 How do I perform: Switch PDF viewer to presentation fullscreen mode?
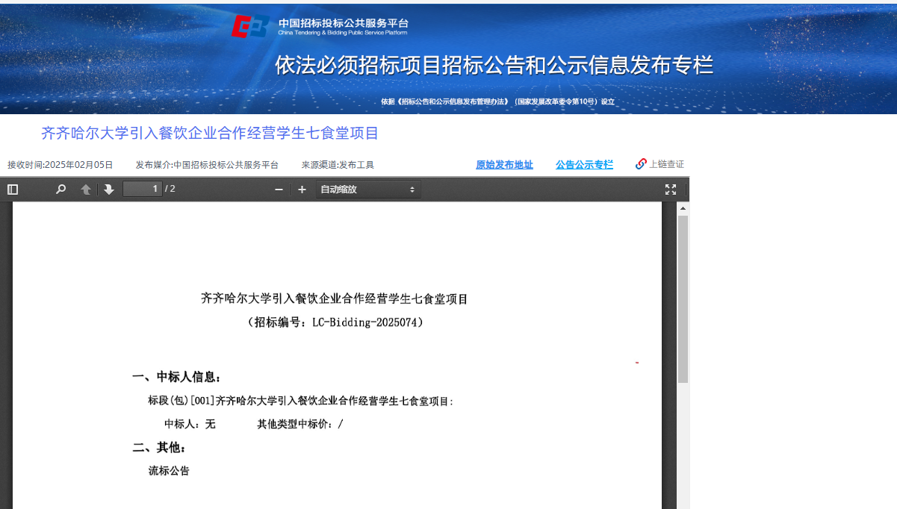point(671,190)
